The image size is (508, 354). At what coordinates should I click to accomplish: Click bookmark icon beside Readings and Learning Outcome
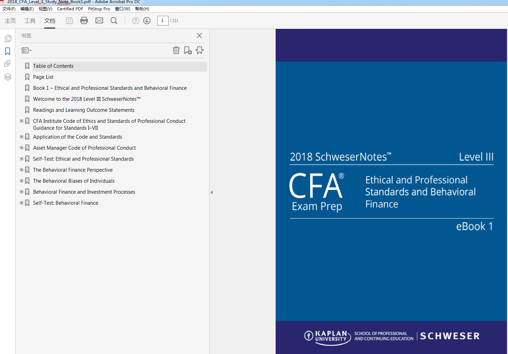(x=27, y=110)
